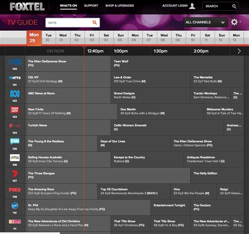The image size is (249, 234).
Task: Open ABC News at Noon listing
Action: tap(68, 95)
